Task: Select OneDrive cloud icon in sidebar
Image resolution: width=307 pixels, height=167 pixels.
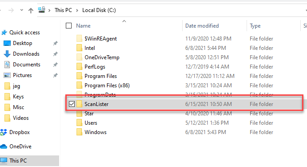Action: coord(4,146)
